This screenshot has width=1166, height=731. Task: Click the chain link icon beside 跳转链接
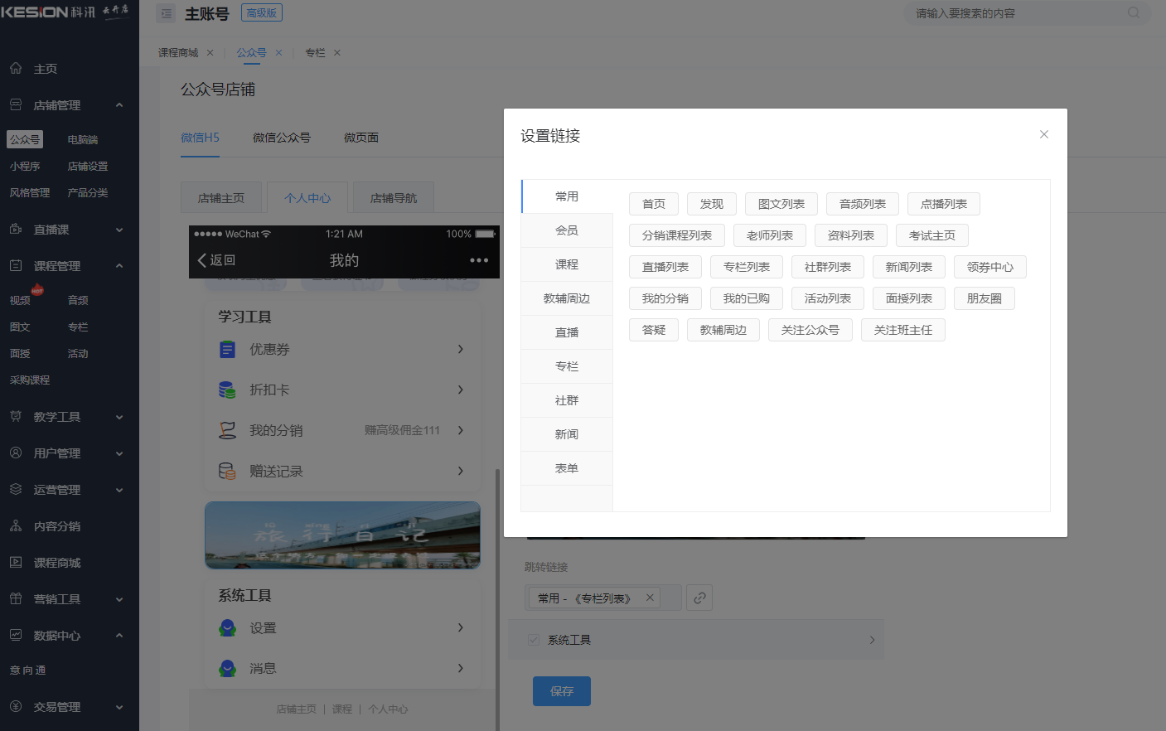pyautogui.click(x=699, y=597)
